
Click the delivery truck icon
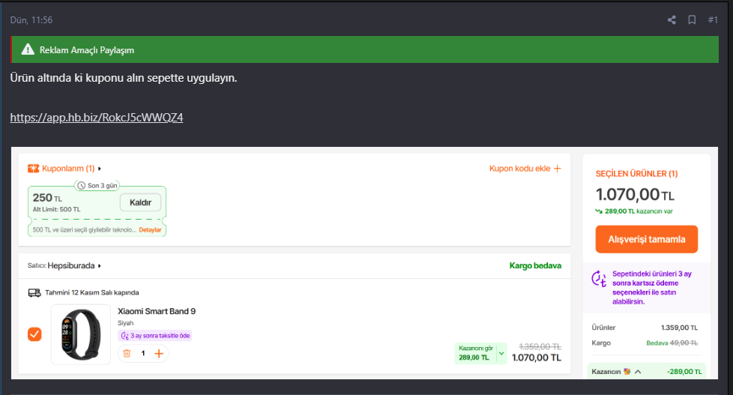point(34,292)
